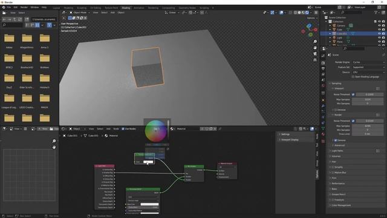Open the Device CPU dropdown

pos(368,72)
